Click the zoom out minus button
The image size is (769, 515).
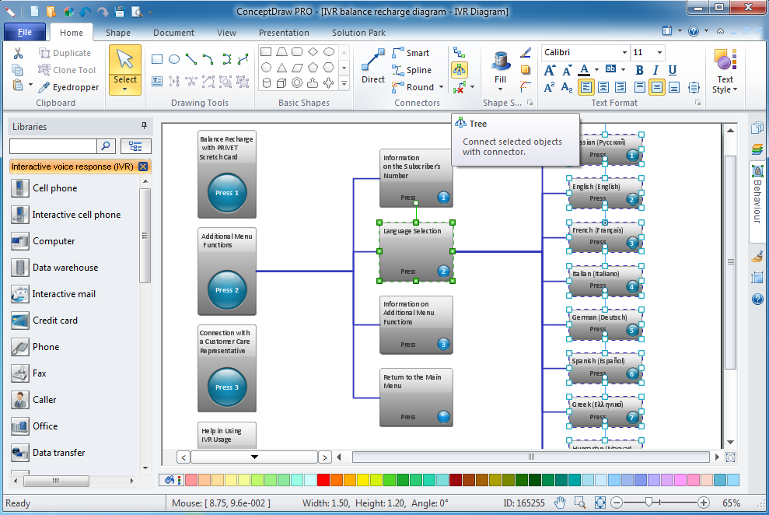(x=617, y=503)
